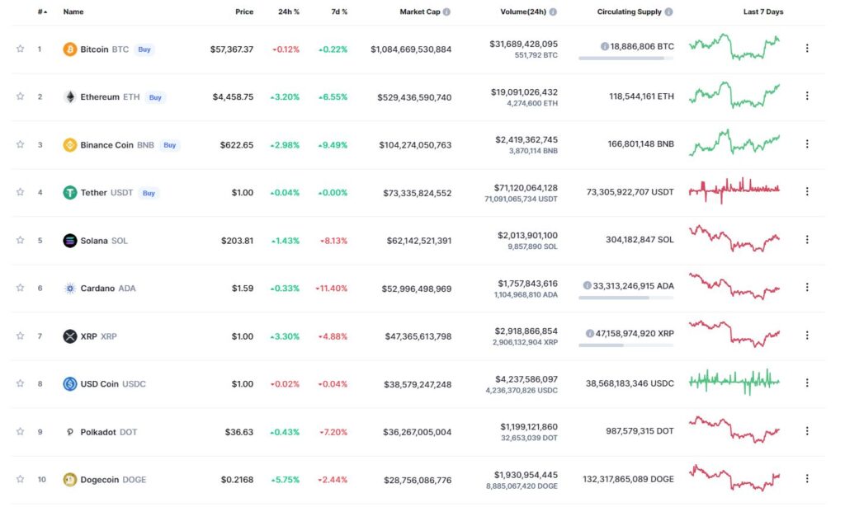The width and height of the screenshot is (845, 507).
Task: Sort by the 7d % column header
Action: coord(339,12)
